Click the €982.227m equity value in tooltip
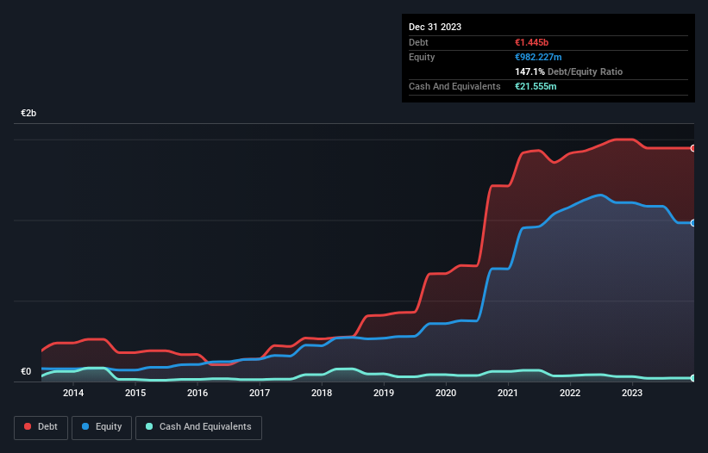Viewport: 708px width, 453px height. tap(538, 57)
